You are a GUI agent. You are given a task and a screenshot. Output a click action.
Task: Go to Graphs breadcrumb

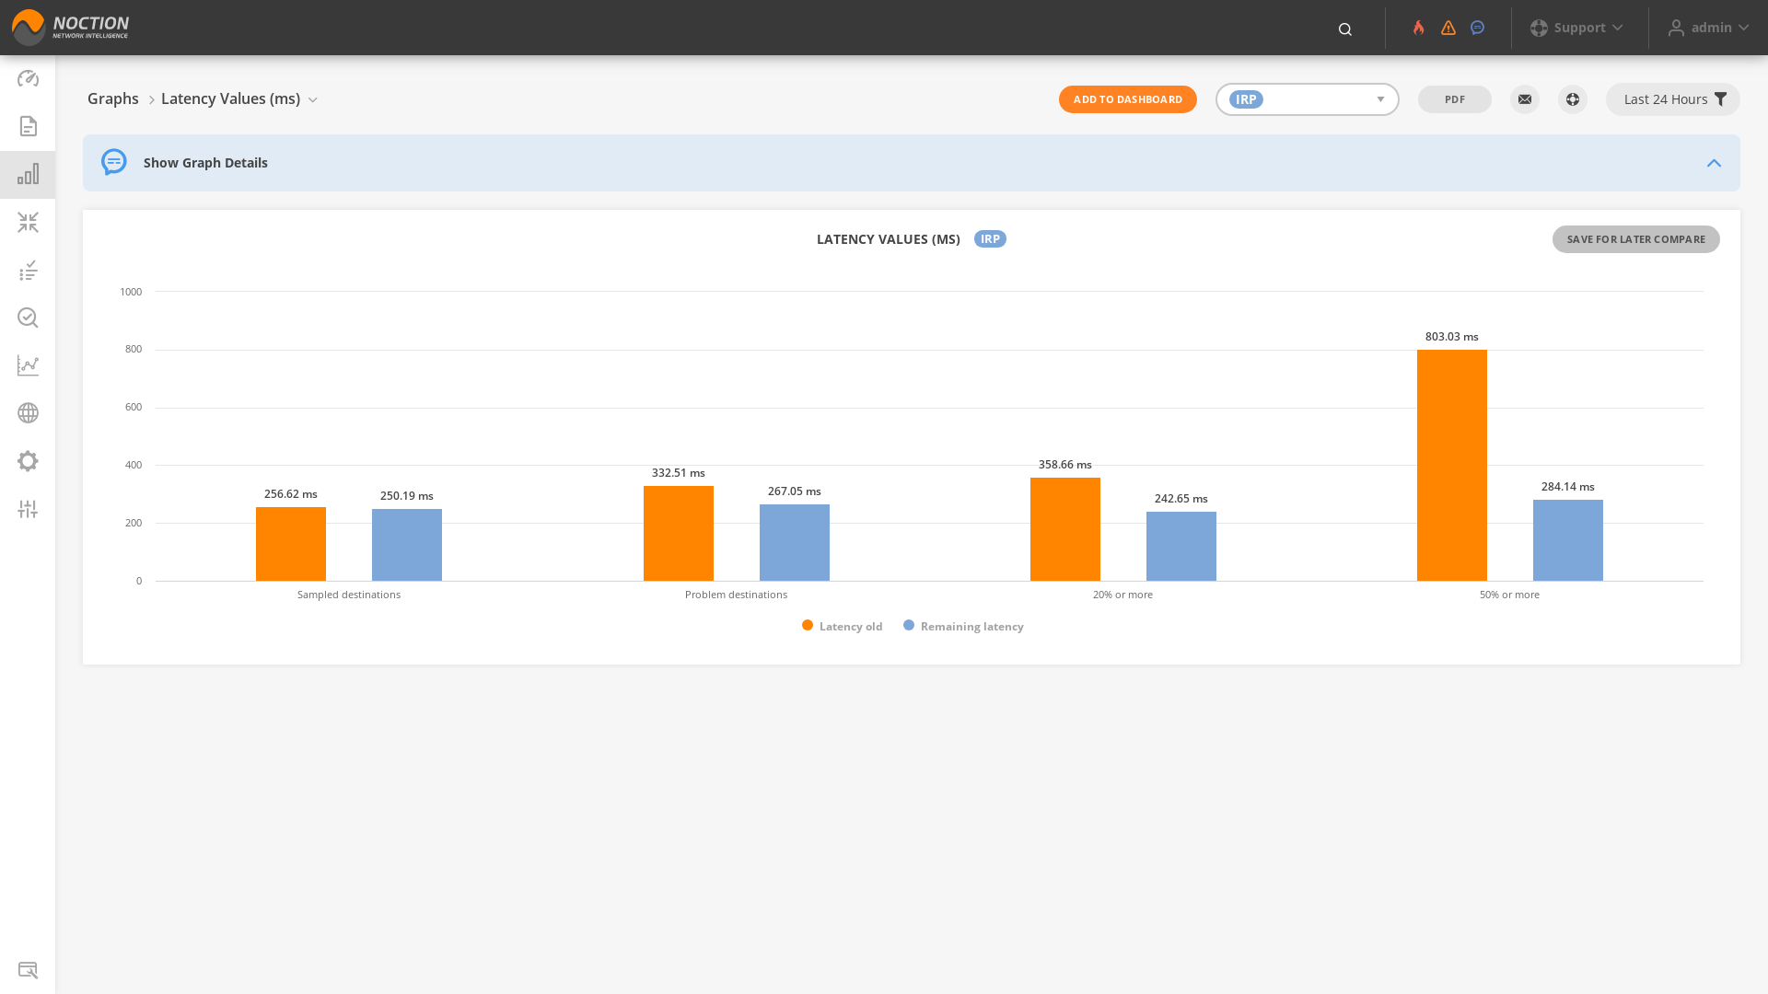[113, 98]
